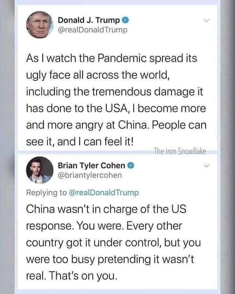Click 'China wasn't in charge' reply line
This screenshot has width=235, height=294.
(x=106, y=209)
